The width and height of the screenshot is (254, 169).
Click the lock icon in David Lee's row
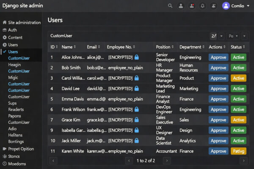click(137, 88)
